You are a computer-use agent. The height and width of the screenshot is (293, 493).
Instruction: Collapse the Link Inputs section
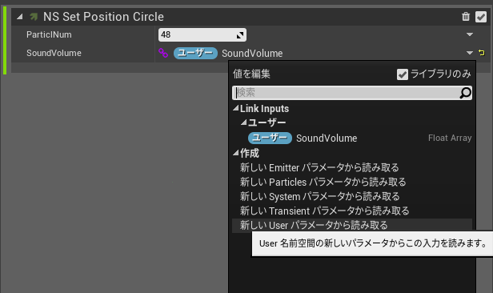pyautogui.click(x=236, y=108)
